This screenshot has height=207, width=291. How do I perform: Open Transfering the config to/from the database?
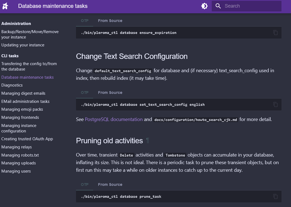29,66
